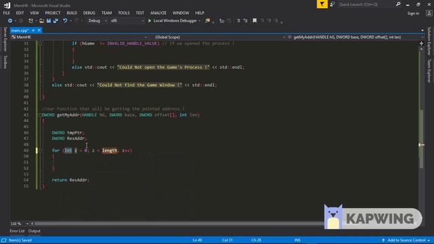Viewport: 434px width, 244px height.
Task: Collapse the if block outline on line 31
Action: coord(40,43)
